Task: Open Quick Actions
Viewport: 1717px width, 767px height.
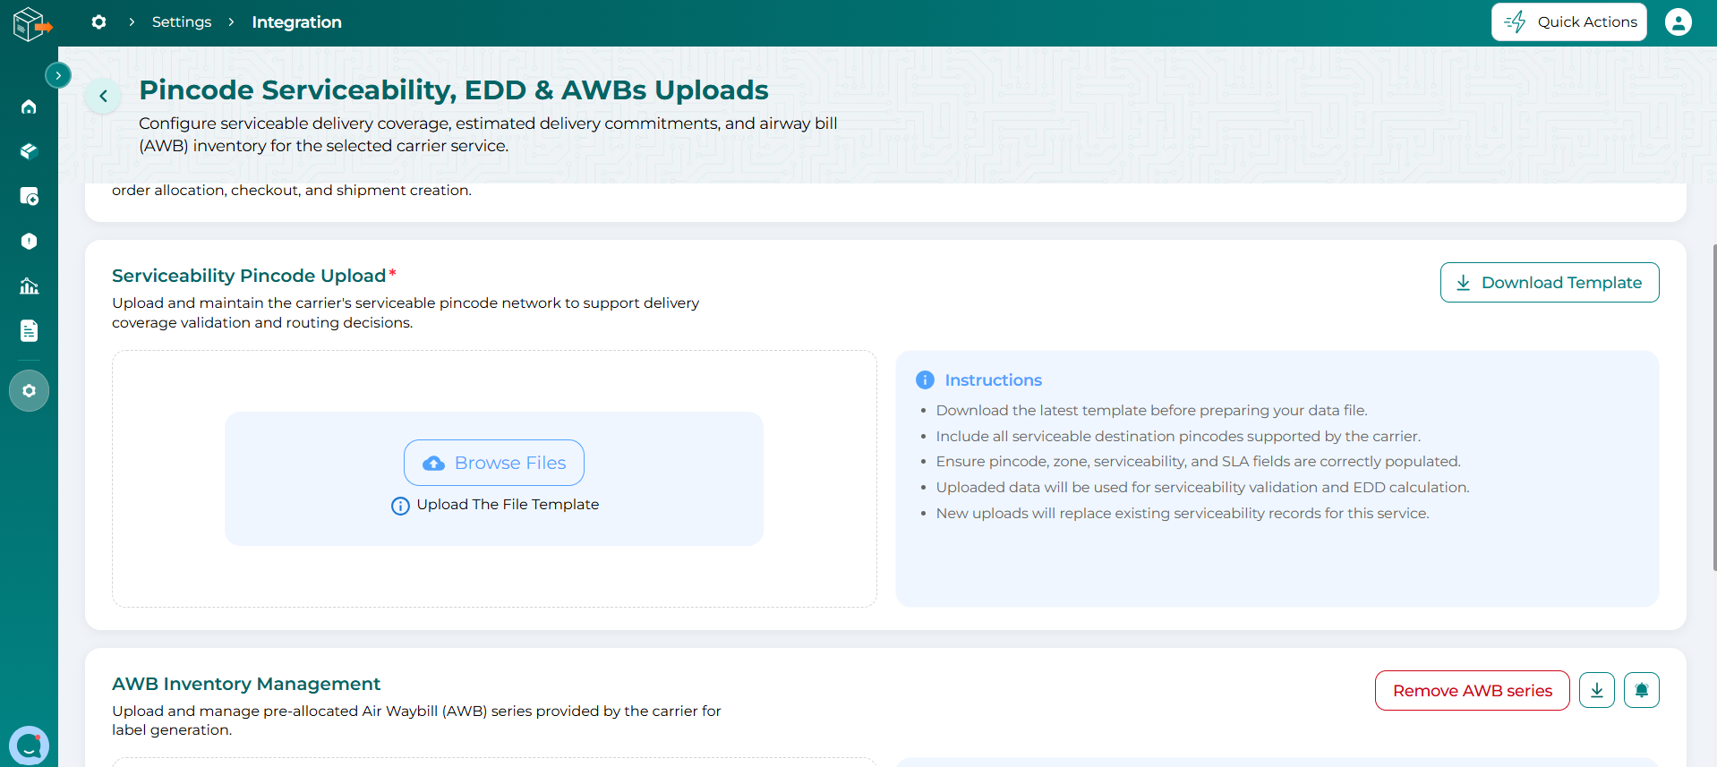Action: tap(1568, 21)
